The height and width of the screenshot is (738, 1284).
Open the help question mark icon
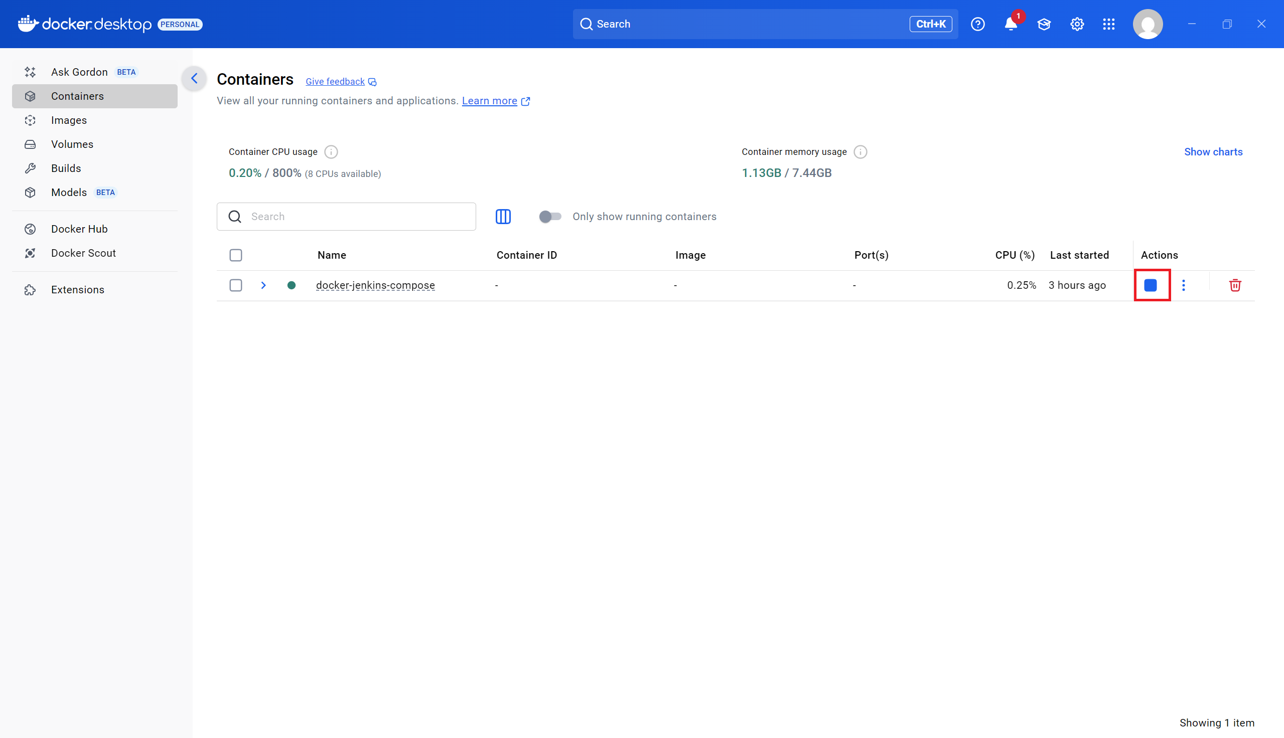tap(978, 24)
